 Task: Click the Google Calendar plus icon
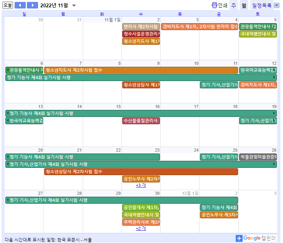point(239,238)
